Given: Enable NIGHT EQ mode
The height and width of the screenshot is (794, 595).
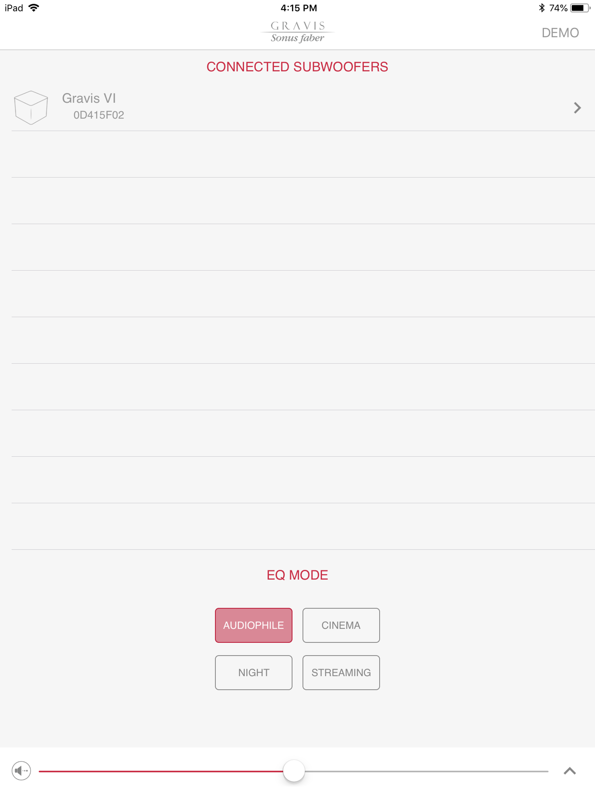Looking at the screenshot, I should click(x=254, y=673).
